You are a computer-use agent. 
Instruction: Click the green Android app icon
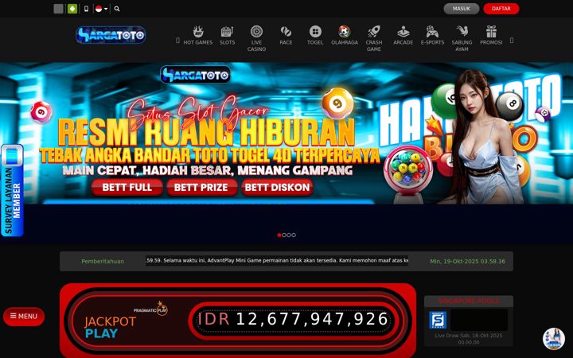pyautogui.click(x=72, y=9)
